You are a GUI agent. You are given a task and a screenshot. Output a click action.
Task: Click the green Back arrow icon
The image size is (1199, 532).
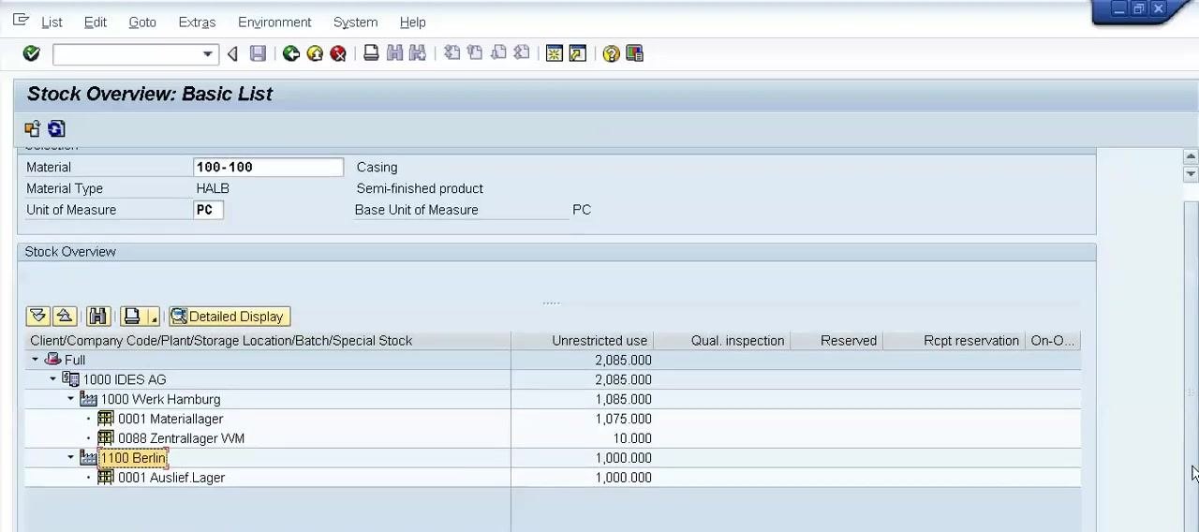(x=291, y=53)
